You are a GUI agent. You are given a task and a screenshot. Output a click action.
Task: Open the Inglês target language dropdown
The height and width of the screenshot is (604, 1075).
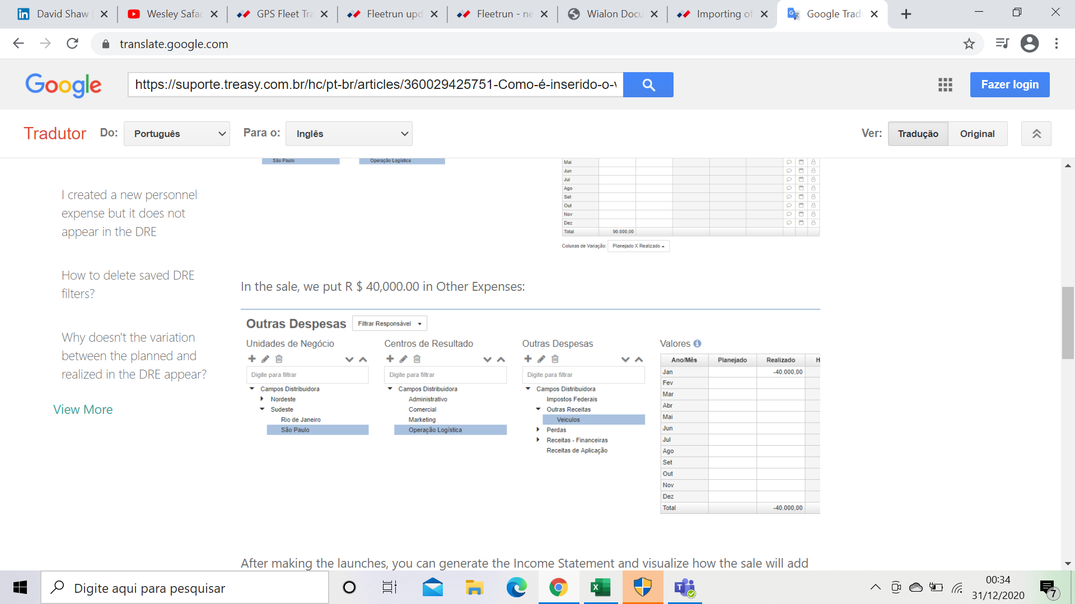point(349,134)
